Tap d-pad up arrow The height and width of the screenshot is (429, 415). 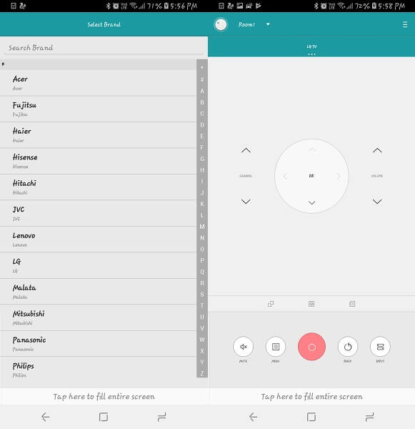point(311,149)
